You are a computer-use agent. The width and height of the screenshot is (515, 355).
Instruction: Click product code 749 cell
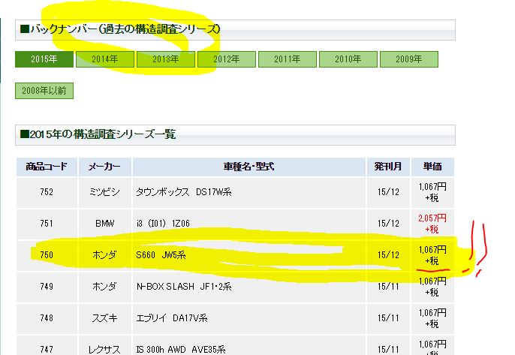(x=47, y=287)
